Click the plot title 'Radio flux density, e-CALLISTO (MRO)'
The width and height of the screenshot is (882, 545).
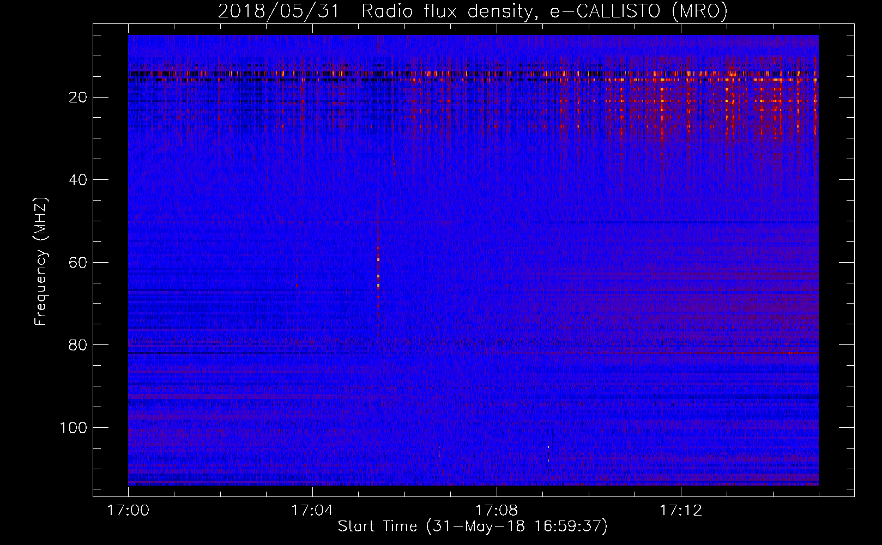544,11
